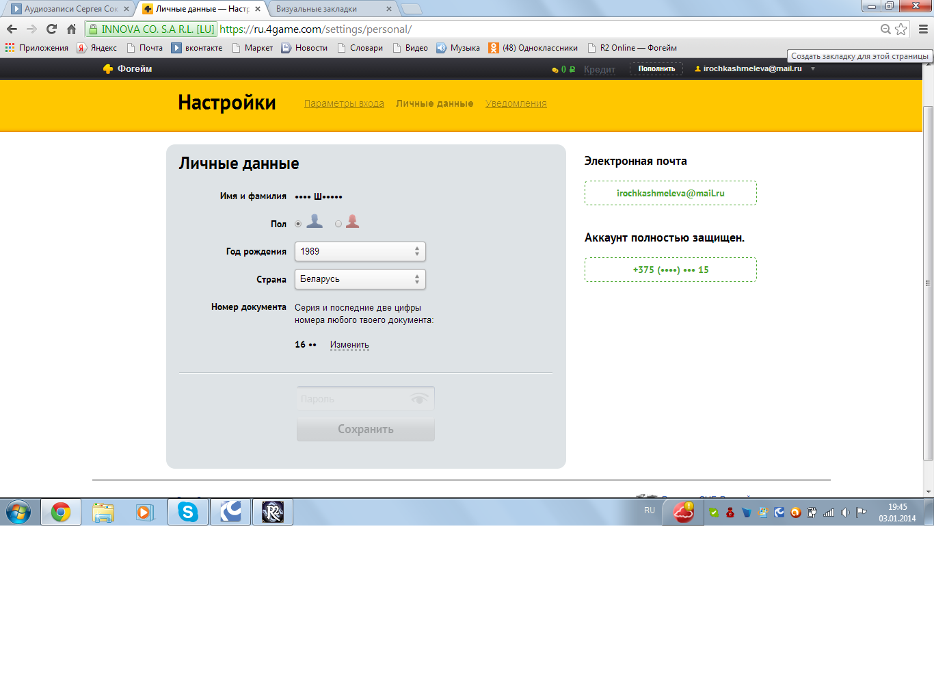Image resolution: width=934 pixels, height=700 pixels.
Task: Open the Chrome hamburger menu
Action: click(x=923, y=29)
